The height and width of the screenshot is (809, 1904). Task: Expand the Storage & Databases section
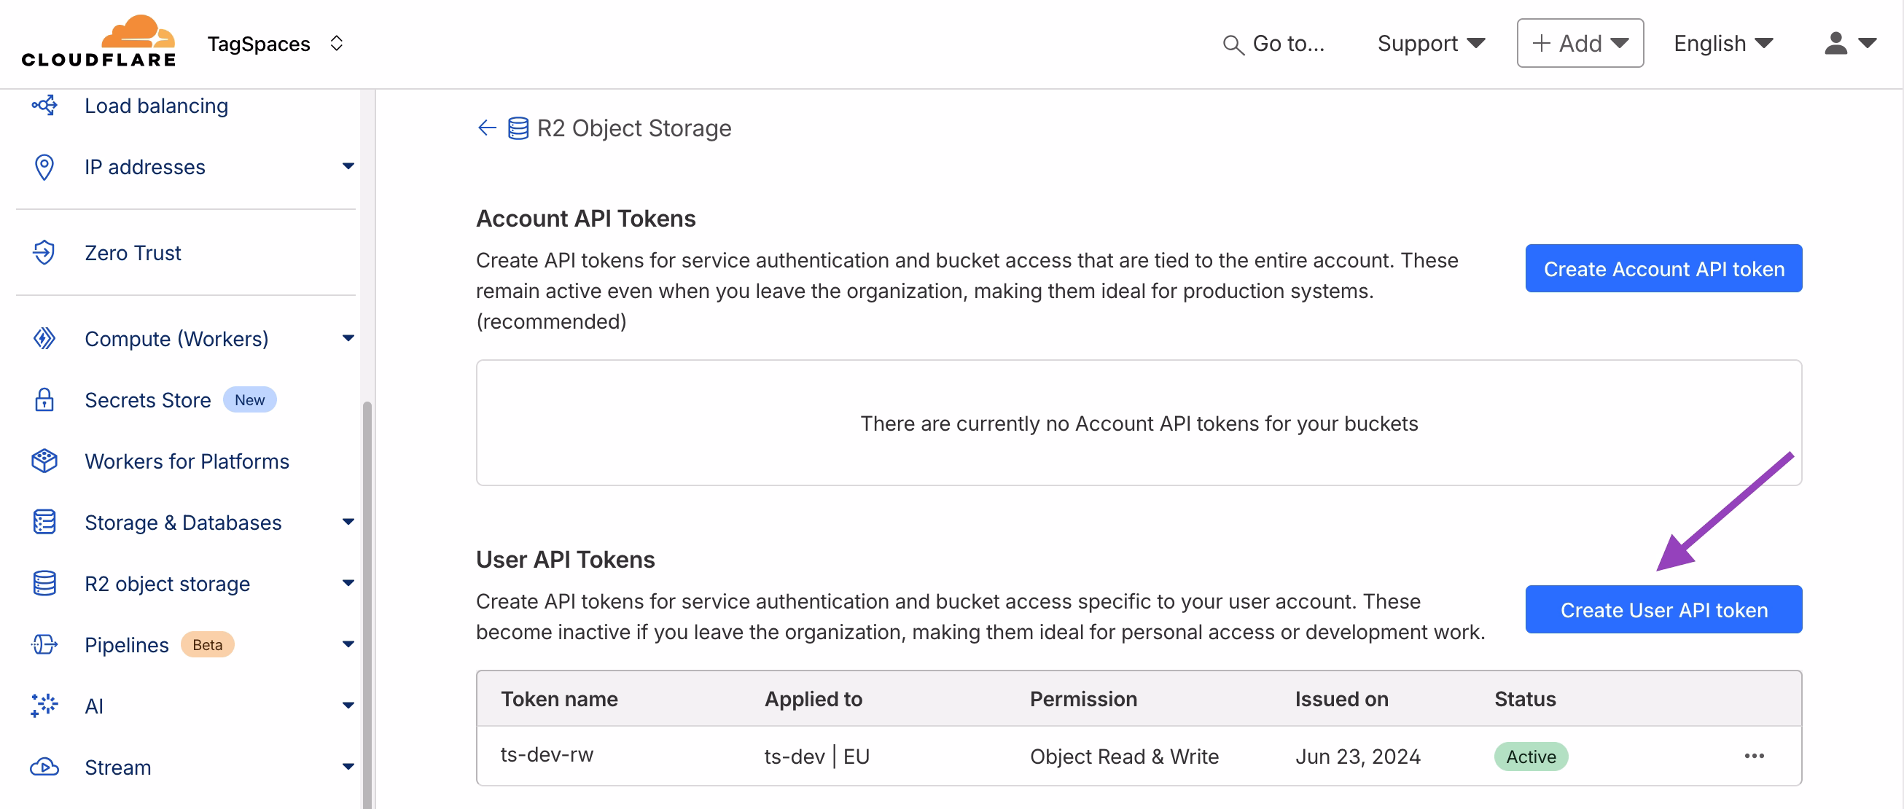point(348,522)
